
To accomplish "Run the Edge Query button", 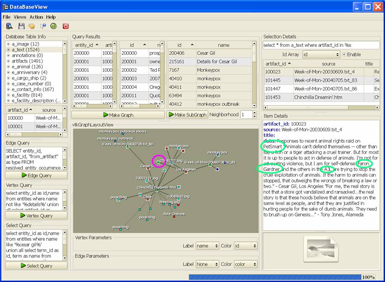I will [x=36, y=175].
